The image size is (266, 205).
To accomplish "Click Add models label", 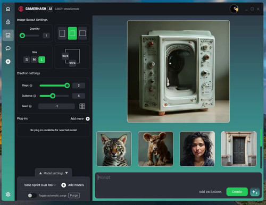I will point(76,185).
